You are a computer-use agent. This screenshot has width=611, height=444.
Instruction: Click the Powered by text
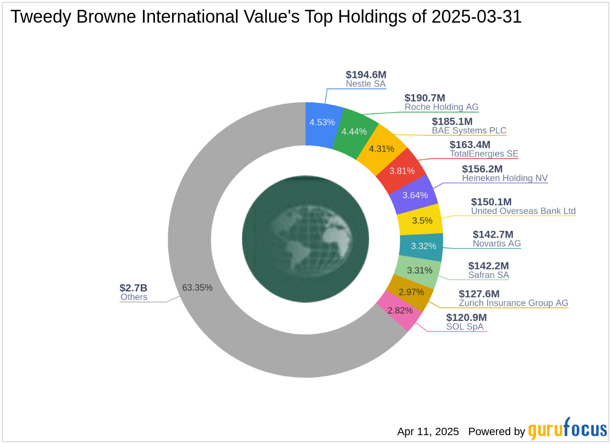tap(496, 432)
